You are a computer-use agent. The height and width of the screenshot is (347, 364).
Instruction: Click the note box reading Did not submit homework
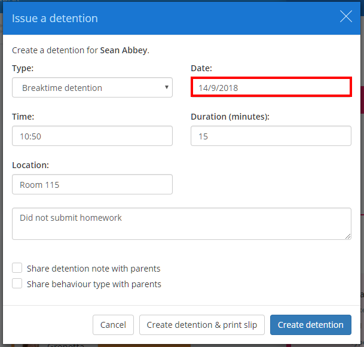[182, 224]
